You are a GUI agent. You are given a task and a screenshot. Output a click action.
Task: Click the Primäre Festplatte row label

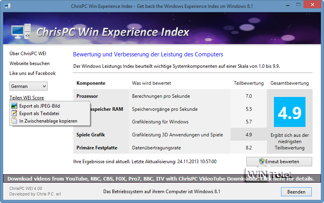pyautogui.click(x=97, y=148)
